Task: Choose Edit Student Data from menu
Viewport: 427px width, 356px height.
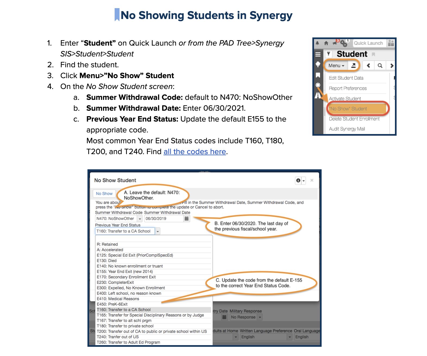Action: [346, 78]
